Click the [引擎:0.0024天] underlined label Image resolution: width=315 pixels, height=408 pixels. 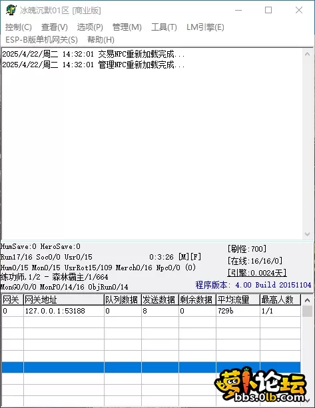pos(257,272)
